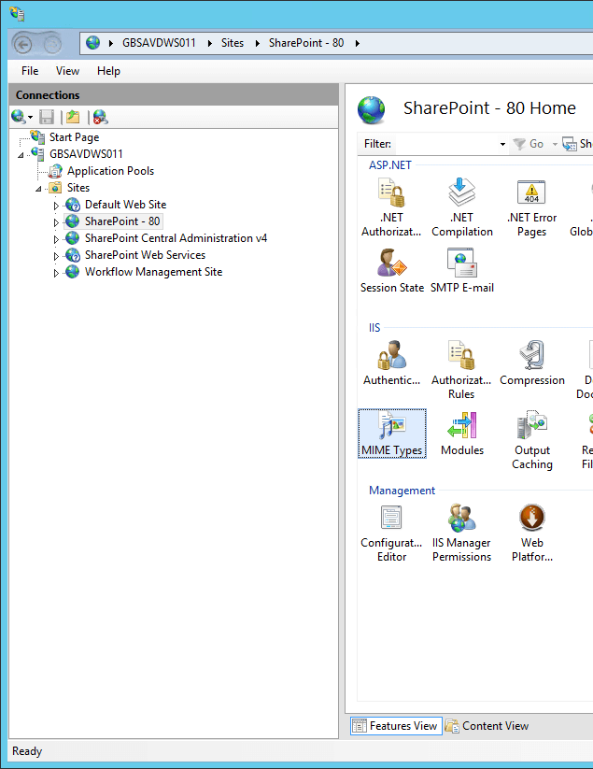This screenshot has height=769, width=593.
Task: Open Web Platform Installer feature
Action: click(x=532, y=534)
